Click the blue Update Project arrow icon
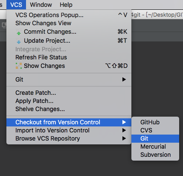The height and width of the screenshot is (176, 183). [19, 41]
